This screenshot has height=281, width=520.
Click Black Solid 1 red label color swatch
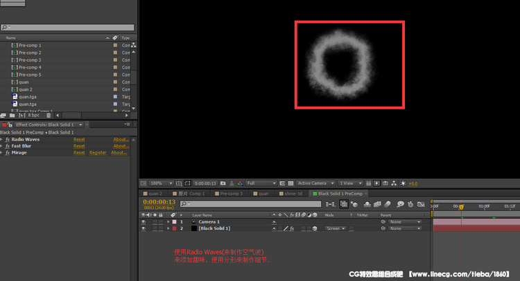tap(175, 228)
